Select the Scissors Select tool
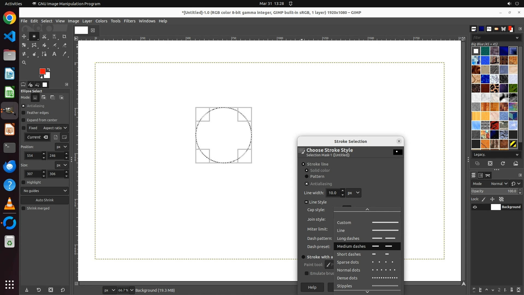 44,36
